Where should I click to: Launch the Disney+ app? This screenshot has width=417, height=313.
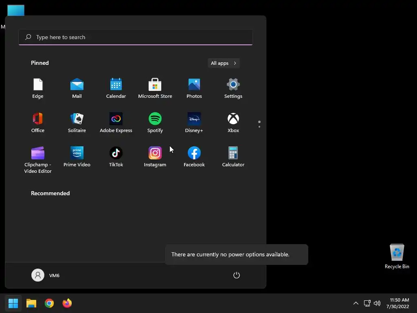click(x=194, y=123)
